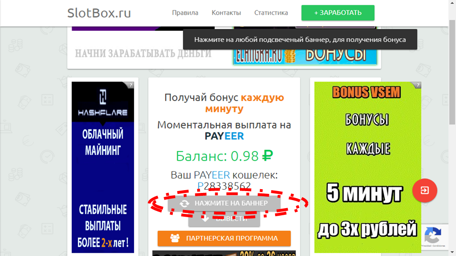Click the tooltip about highlighted banner
Image resolution: width=456 pixels, height=256 pixels.
click(x=300, y=39)
